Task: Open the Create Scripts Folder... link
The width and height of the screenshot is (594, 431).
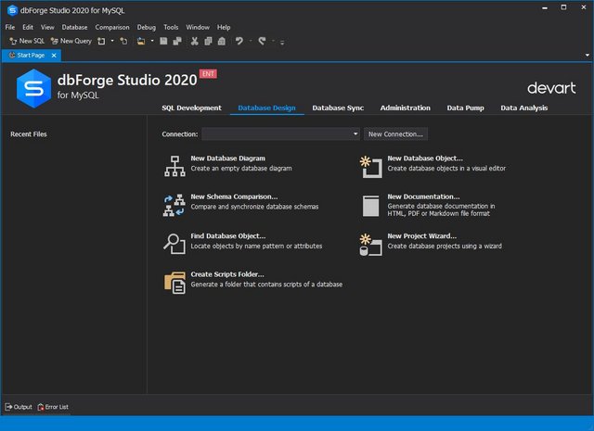Action: (x=227, y=274)
